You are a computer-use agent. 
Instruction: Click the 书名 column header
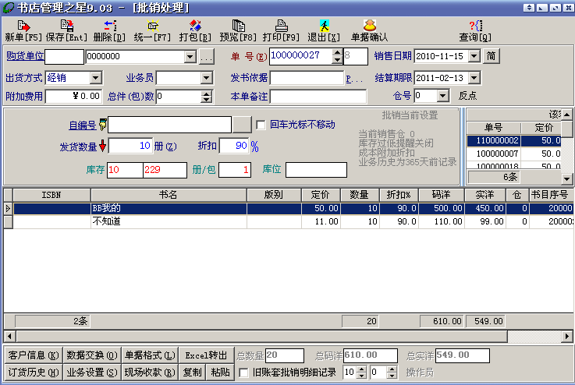pos(168,195)
